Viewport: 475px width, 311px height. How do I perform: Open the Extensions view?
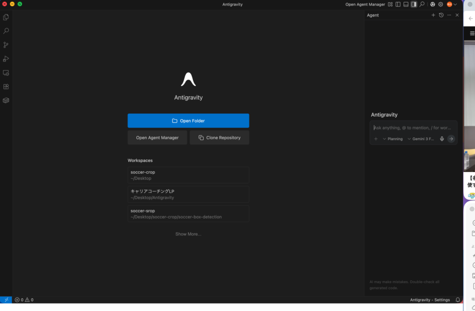click(x=6, y=87)
